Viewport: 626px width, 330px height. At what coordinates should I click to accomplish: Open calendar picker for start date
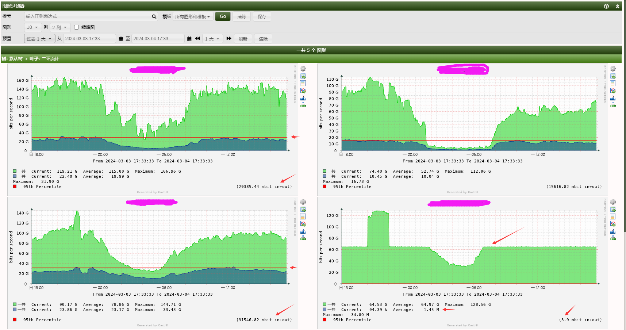click(x=121, y=39)
